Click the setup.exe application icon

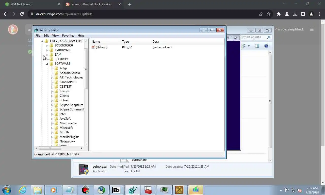84,169
